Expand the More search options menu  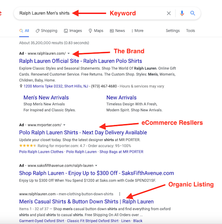[x=138, y=31]
